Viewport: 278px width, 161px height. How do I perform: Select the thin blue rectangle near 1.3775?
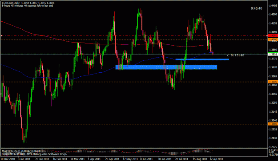[x=202, y=59]
